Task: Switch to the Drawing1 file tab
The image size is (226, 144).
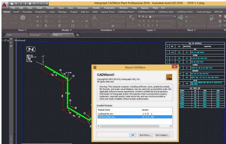Action: click(35, 35)
